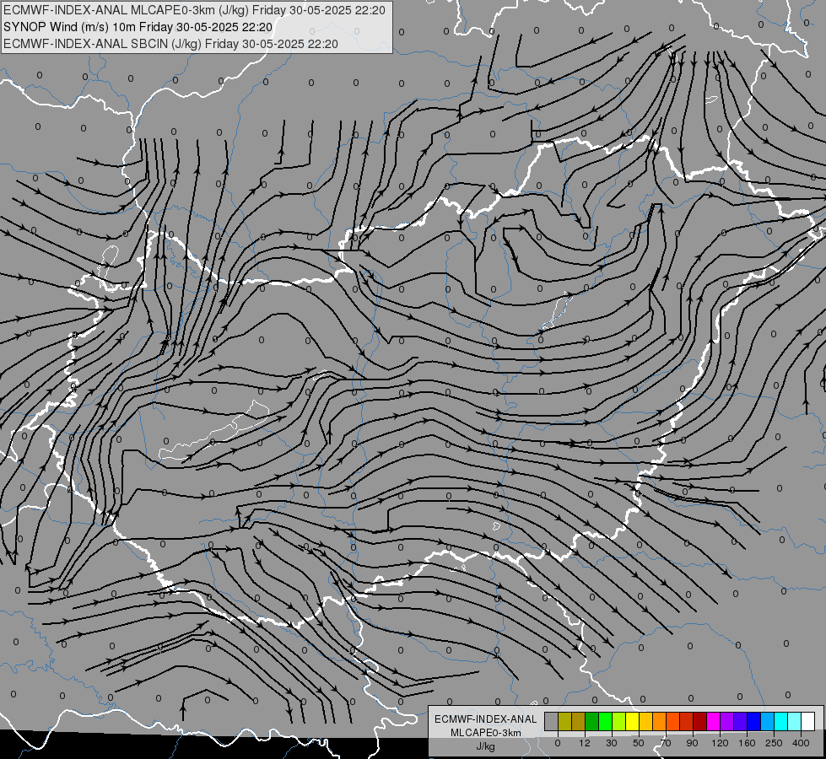Viewport: 826px width, 759px height.
Task: Click the legend scale value 30
Action: pyautogui.click(x=612, y=743)
